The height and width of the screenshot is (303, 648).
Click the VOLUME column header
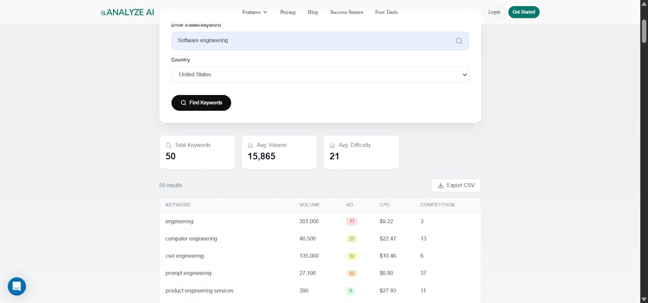(x=309, y=205)
